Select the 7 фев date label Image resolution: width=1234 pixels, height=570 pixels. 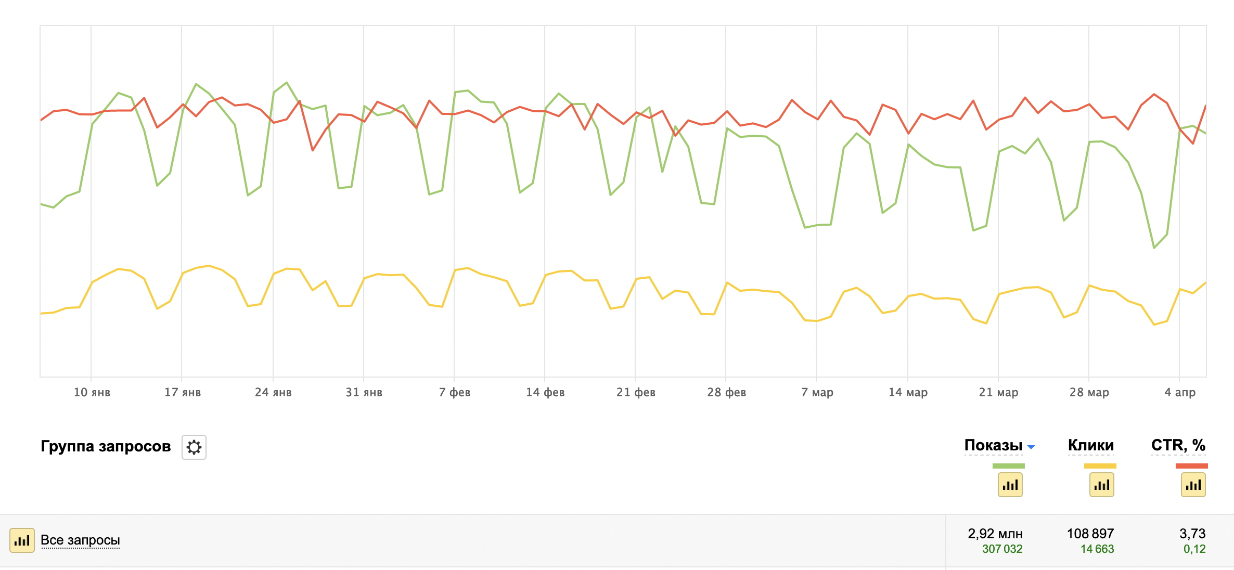pyautogui.click(x=454, y=393)
